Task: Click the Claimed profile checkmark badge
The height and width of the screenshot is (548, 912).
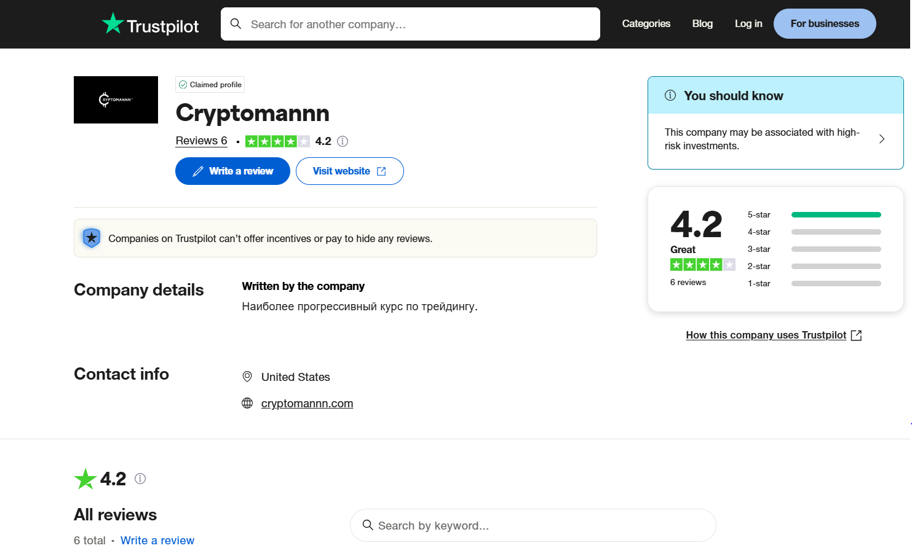Action: click(x=210, y=85)
